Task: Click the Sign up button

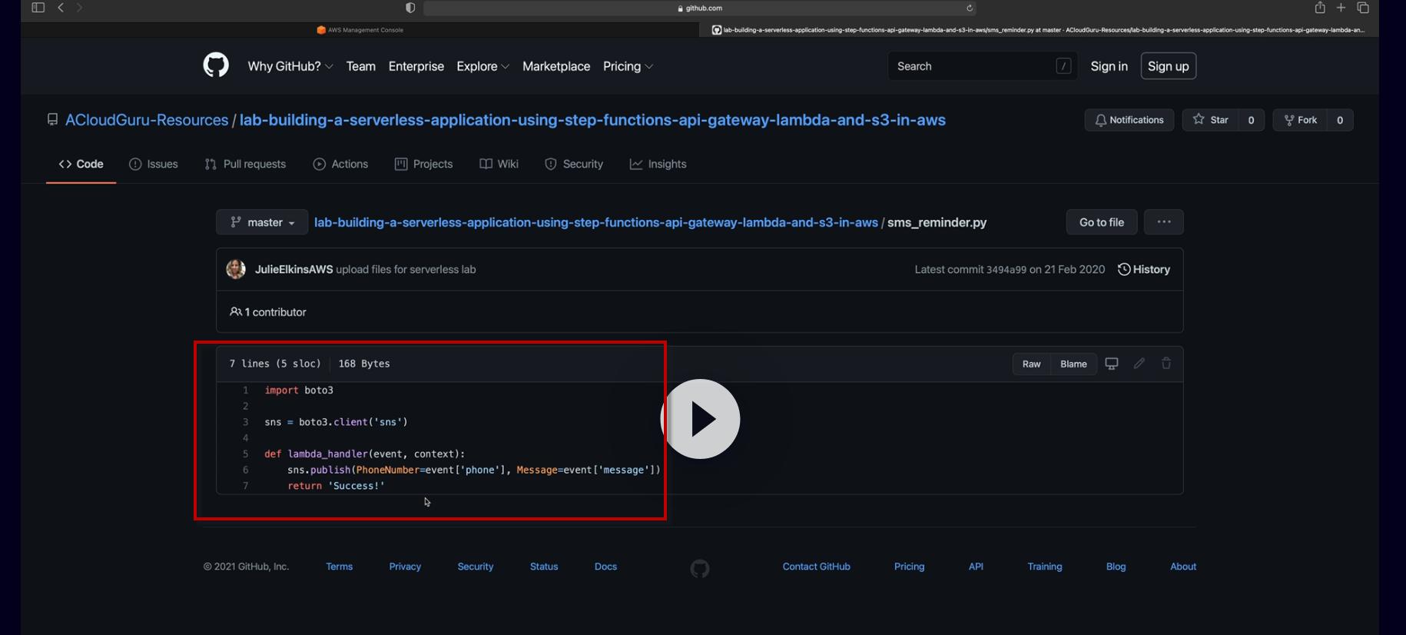Action: coord(1169,66)
